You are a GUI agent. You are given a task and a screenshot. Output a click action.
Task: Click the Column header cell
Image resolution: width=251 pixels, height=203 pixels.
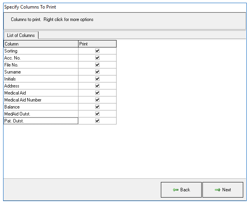point(41,44)
